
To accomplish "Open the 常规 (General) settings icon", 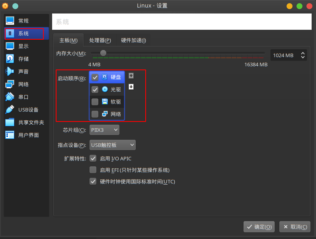I will (x=10, y=21).
